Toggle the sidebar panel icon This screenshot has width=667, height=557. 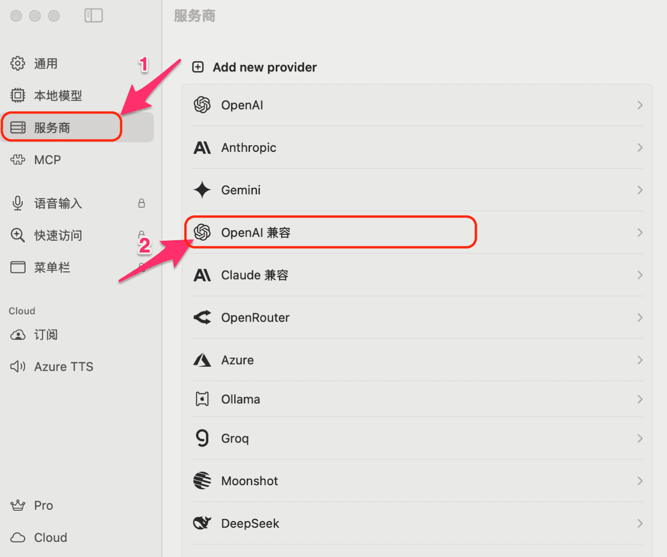tap(93, 16)
